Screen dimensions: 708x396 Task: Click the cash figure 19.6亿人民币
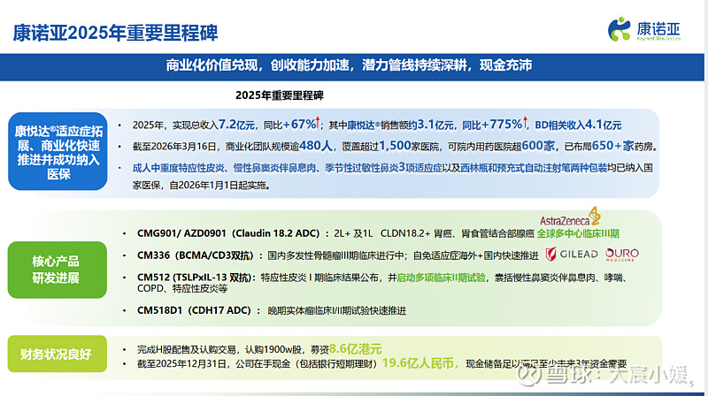tap(418, 363)
